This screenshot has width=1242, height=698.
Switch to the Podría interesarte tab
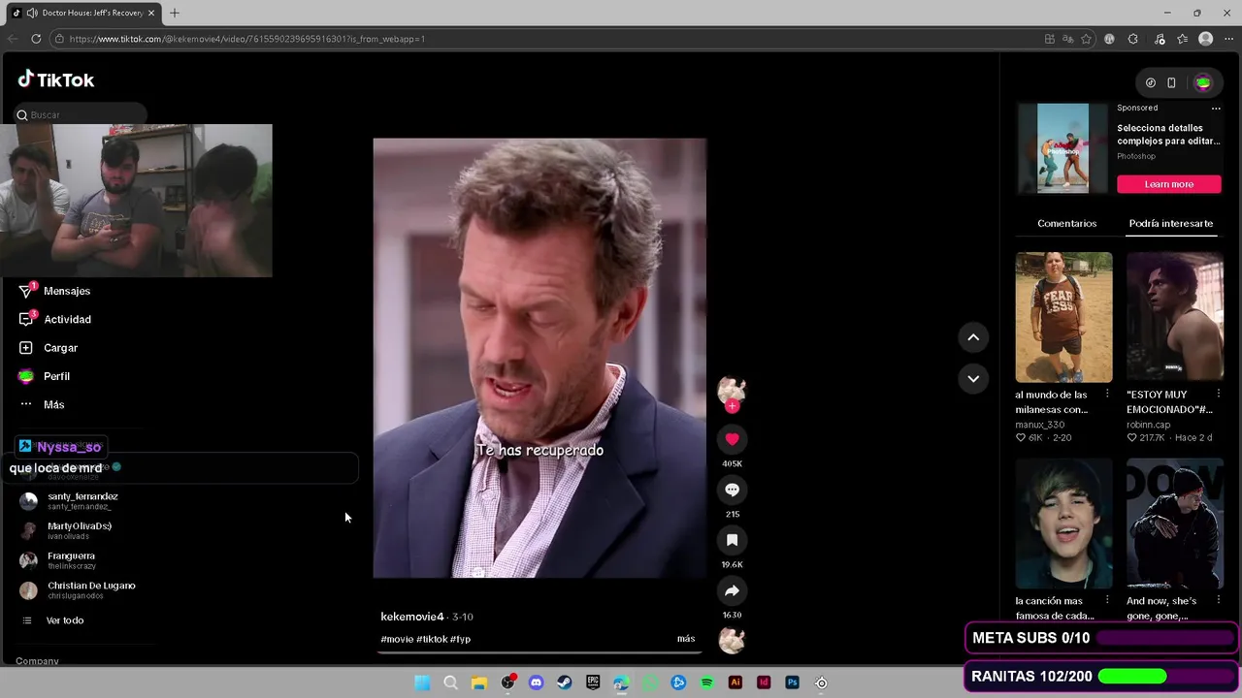pyautogui.click(x=1170, y=223)
